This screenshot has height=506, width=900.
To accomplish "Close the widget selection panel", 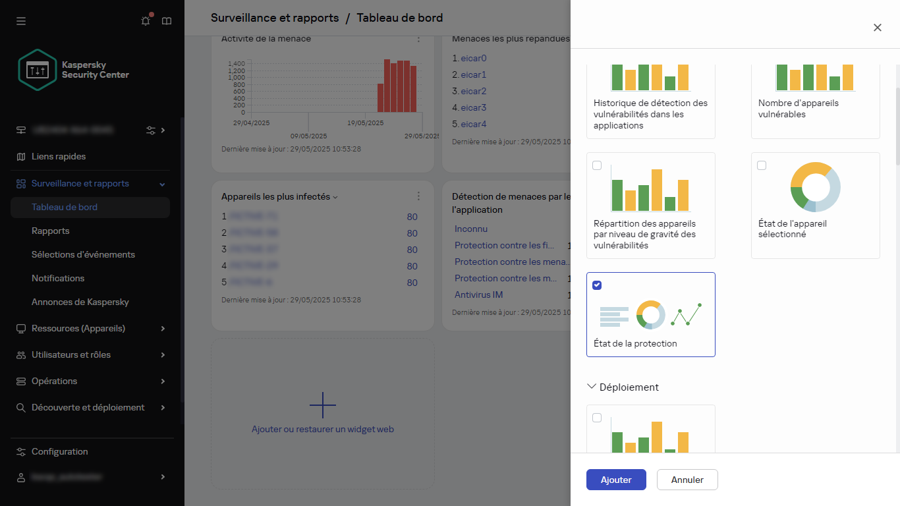I will click(877, 27).
